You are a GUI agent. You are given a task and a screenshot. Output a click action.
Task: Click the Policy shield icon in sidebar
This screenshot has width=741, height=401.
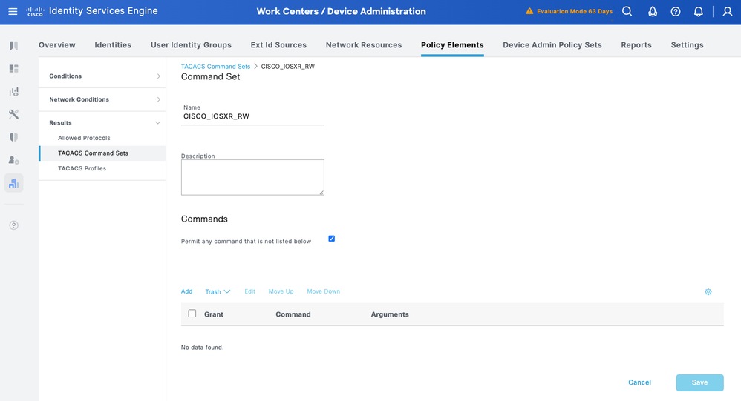tap(13, 137)
